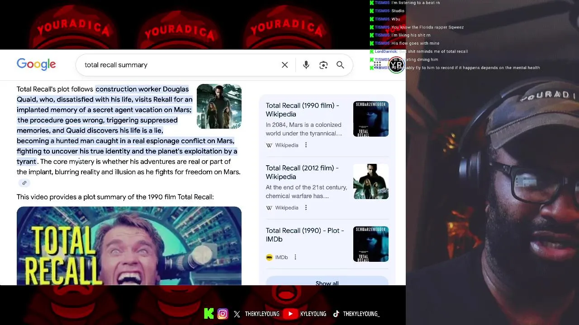579x325 pixels.
Task: Click the chat message 'His flow goes with mine'
Action: click(x=415, y=43)
